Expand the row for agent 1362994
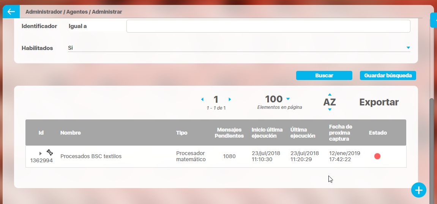Image resolution: width=437 pixels, height=204 pixels. [41, 154]
